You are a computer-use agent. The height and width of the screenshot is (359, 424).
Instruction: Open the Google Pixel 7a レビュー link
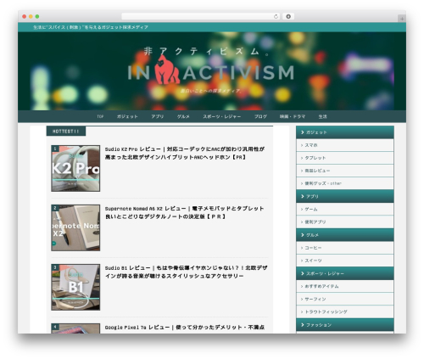[x=185, y=328]
